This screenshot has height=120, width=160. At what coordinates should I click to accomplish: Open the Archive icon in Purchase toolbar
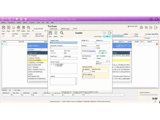click(19, 28)
